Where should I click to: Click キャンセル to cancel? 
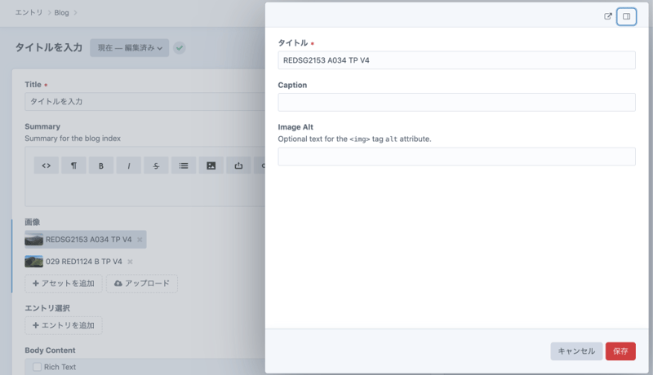click(x=576, y=351)
